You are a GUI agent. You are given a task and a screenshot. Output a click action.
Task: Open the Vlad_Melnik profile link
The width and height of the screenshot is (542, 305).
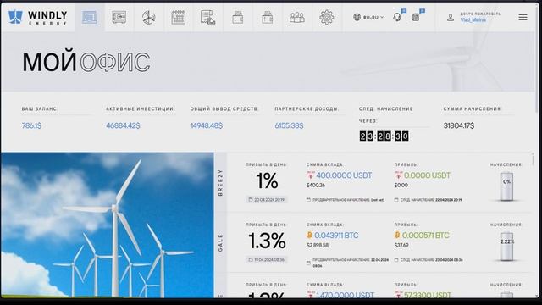473,20
